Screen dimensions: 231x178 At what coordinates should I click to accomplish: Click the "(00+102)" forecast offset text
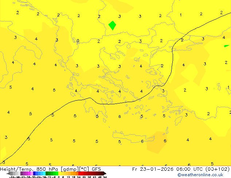(x=217, y=169)
